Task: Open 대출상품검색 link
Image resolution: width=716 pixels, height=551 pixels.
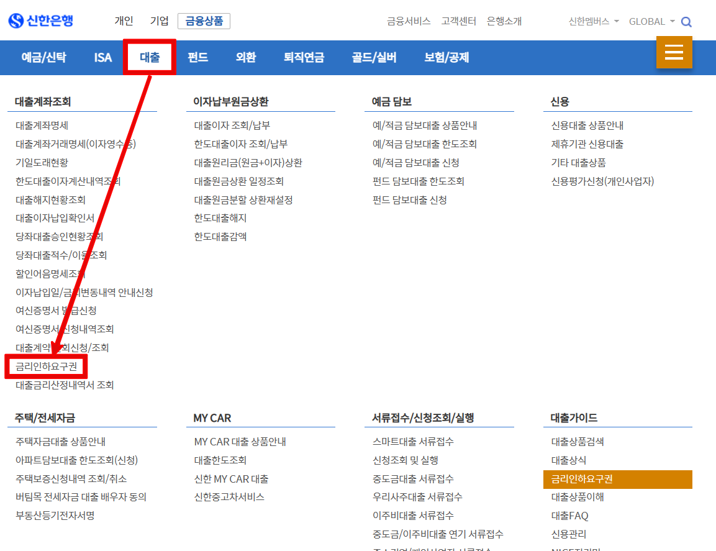Action: (x=577, y=442)
